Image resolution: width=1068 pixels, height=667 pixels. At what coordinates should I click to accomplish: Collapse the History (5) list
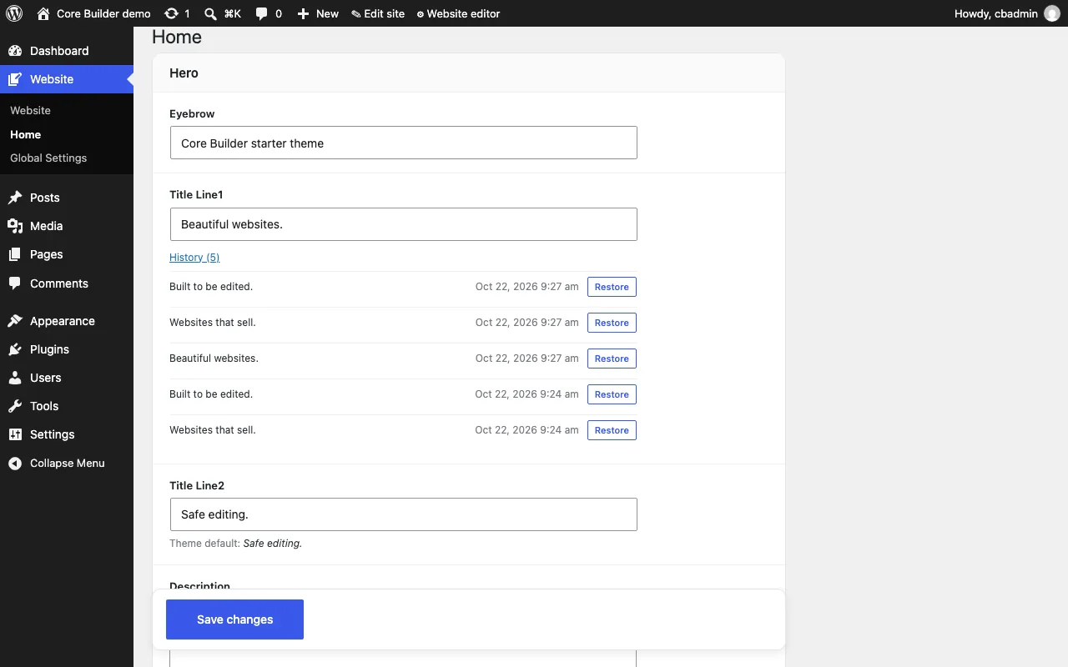194,257
